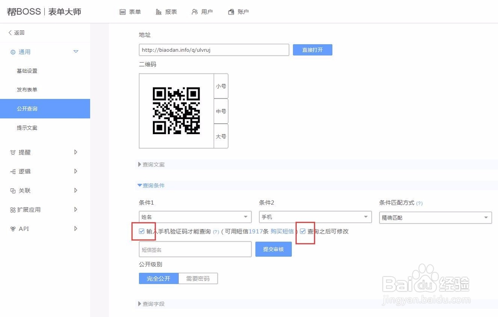Choose 大号 QR code size
This screenshot has width=498, height=317.
[x=221, y=136]
